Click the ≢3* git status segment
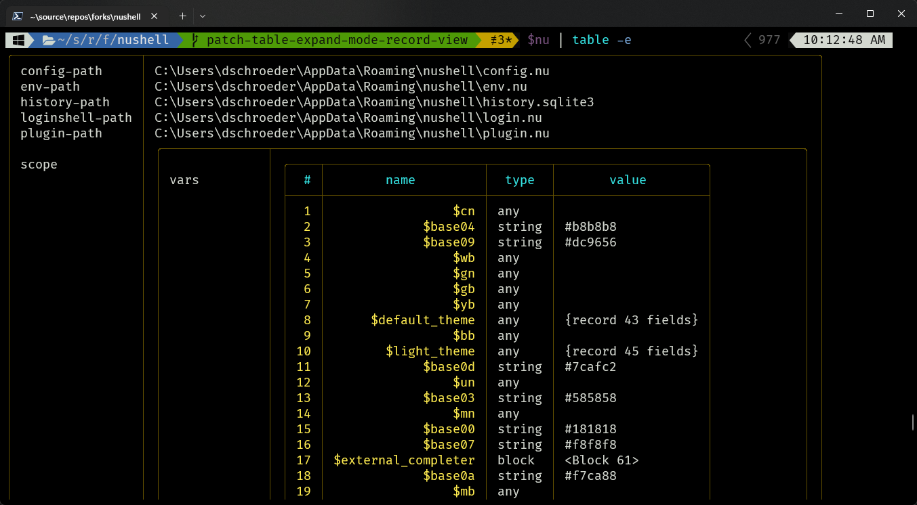Image resolution: width=917 pixels, height=505 pixels. point(501,40)
